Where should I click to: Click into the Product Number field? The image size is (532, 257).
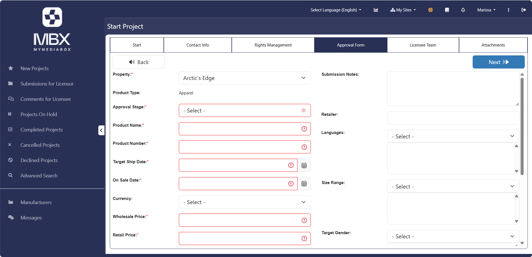245,147
